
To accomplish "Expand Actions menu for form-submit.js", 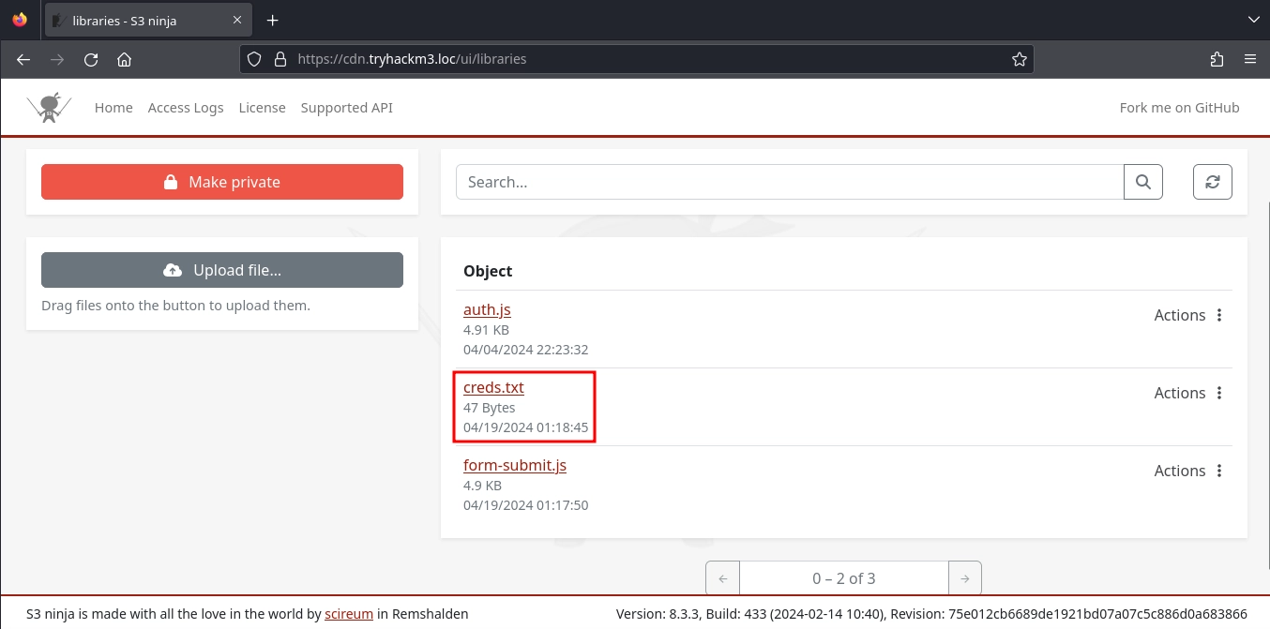I will (x=1189, y=471).
